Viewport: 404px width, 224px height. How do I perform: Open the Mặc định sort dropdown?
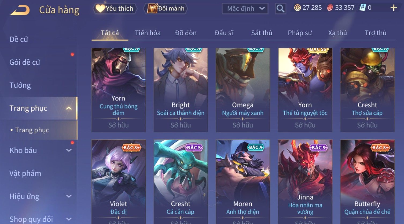(245, 9)
